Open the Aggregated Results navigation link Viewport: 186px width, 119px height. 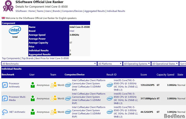(x=95, y=11)
